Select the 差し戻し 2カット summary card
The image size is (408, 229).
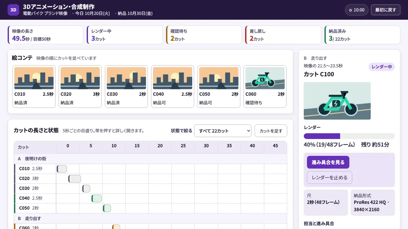pyautogui.click(x=283, y=35)
